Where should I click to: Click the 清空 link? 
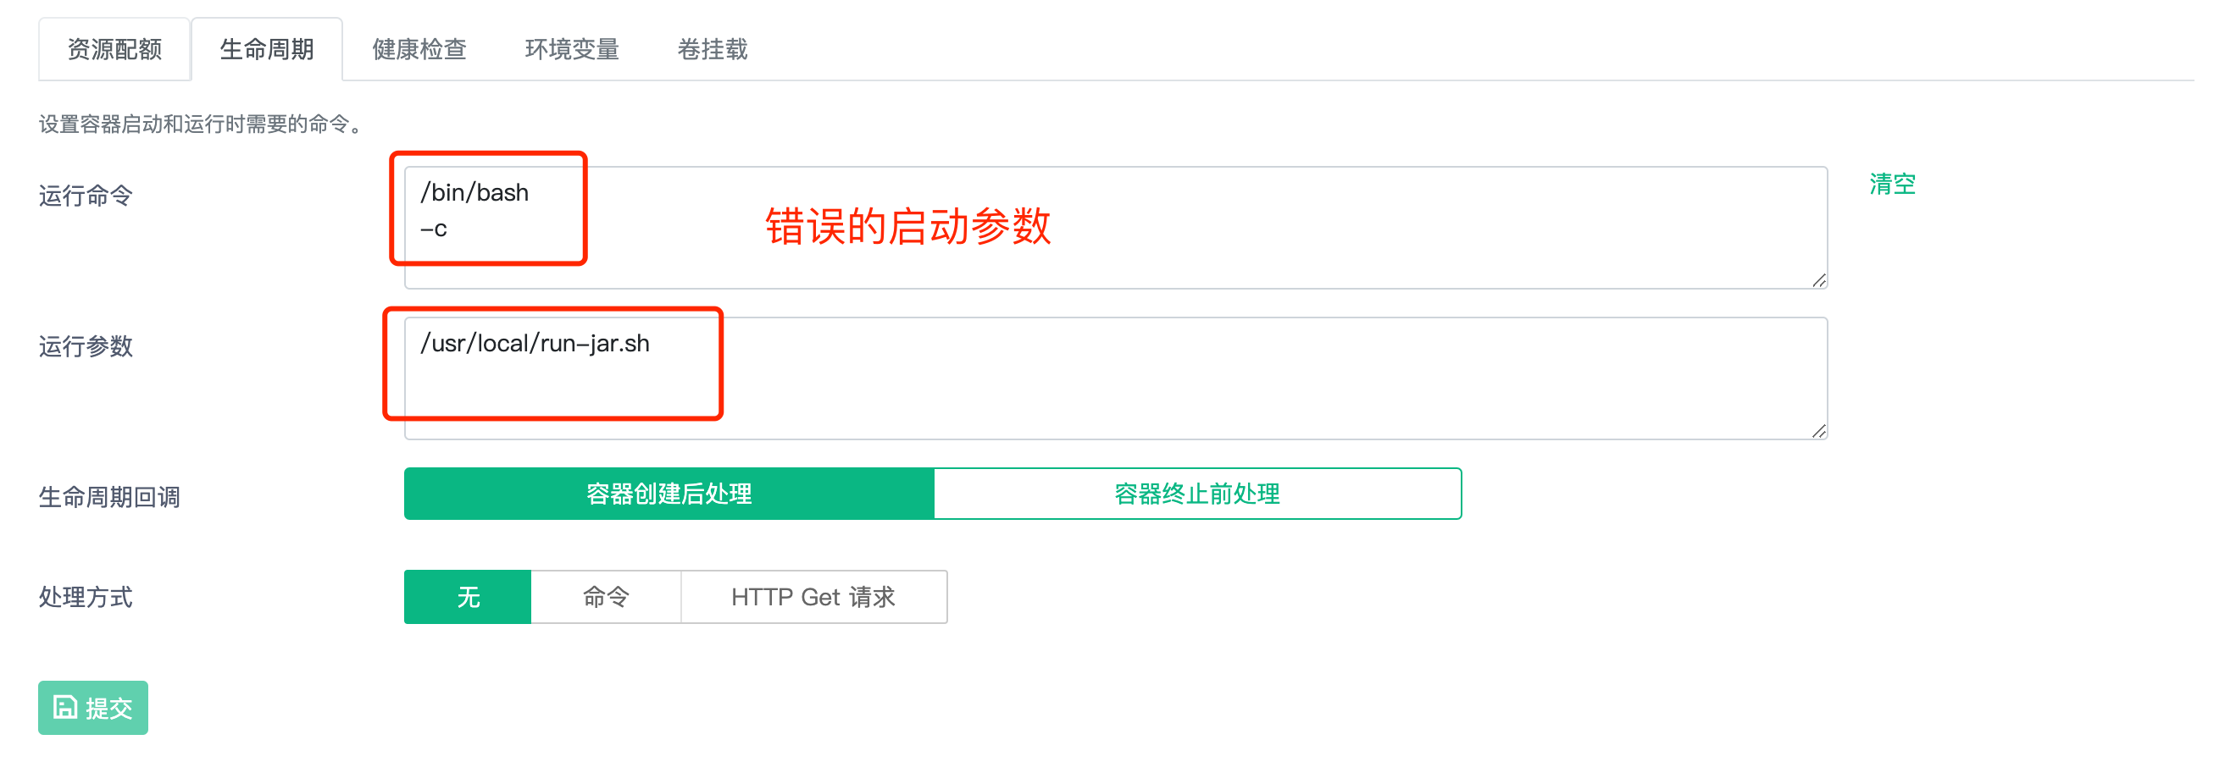[x=1893, y=184]
